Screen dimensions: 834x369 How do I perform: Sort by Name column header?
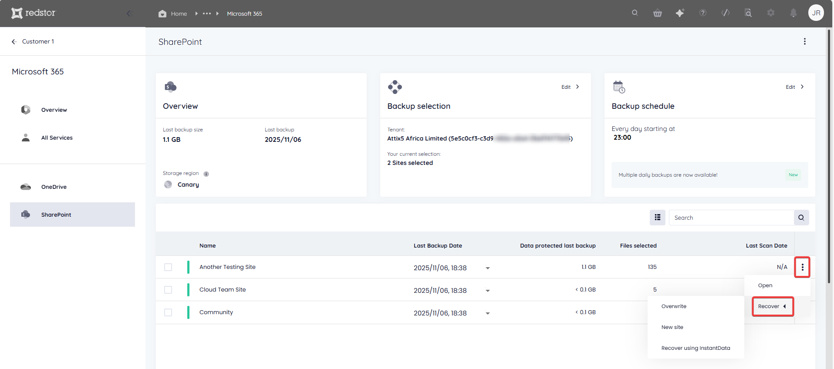tap(207, 245)
